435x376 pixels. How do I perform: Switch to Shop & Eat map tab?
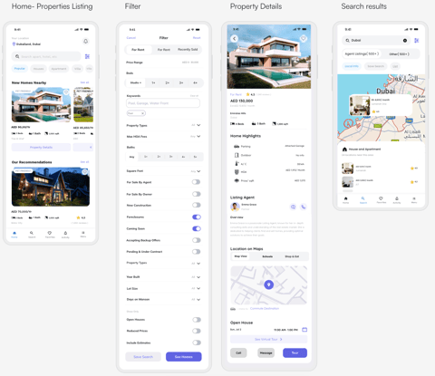[292, 256]
